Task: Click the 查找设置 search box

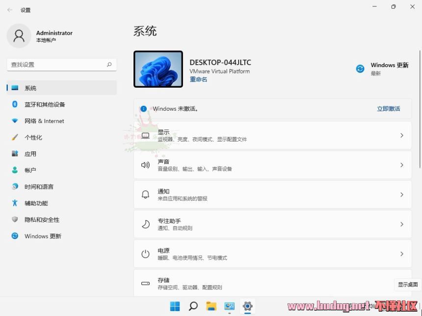Action: pyautogui.click(x=56, y=65)
